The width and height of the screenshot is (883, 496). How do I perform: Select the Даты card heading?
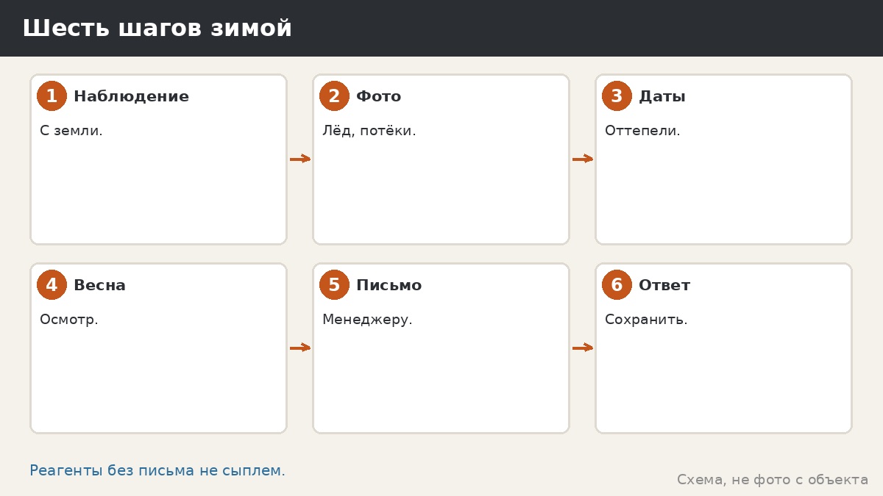tap(662, 96)
